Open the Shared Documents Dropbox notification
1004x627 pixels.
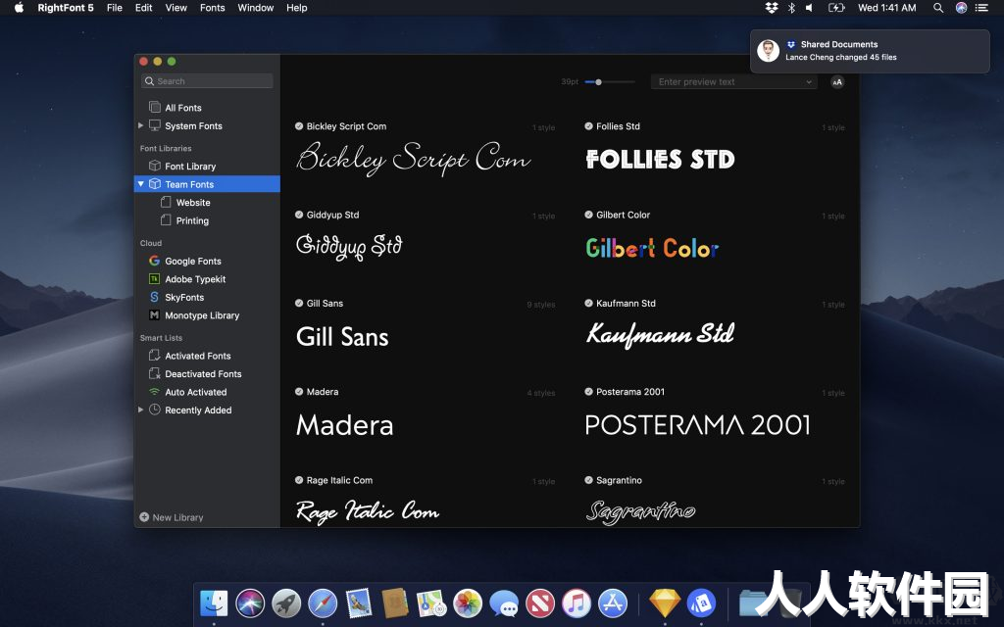tap(870, 51)
